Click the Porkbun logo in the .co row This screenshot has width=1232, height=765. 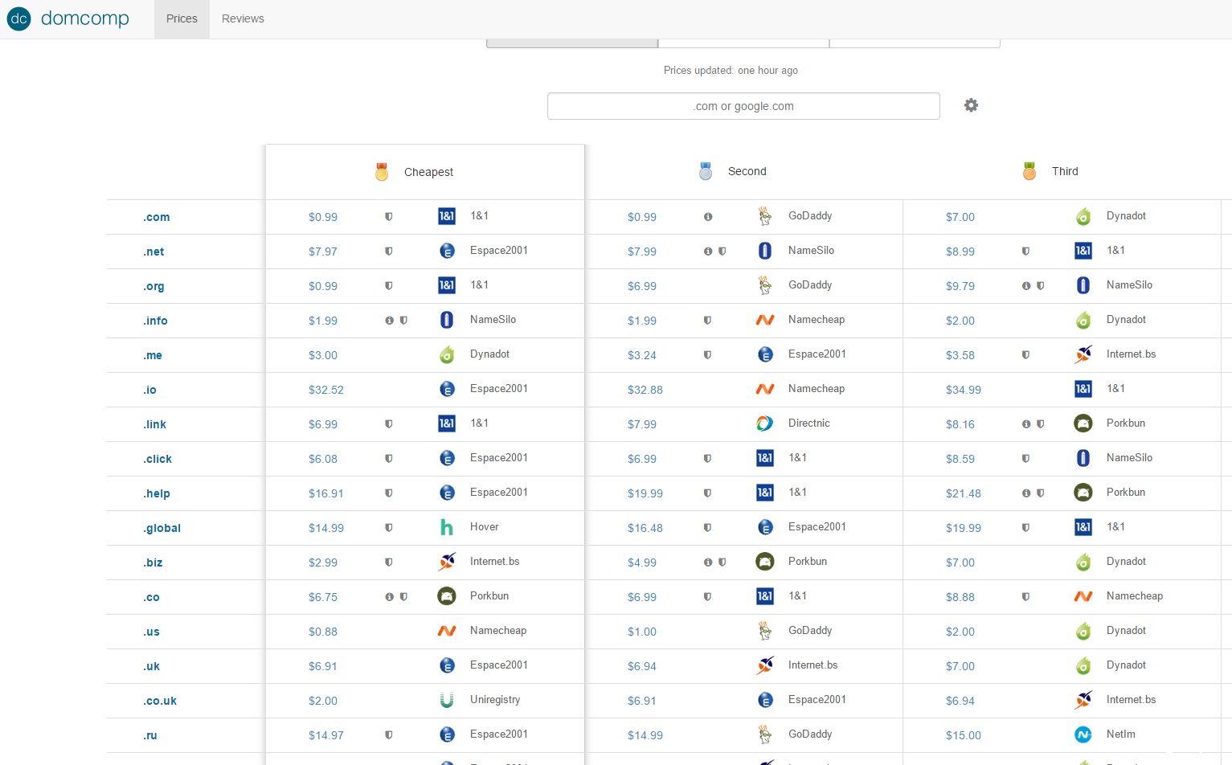[x=447, y=596]
